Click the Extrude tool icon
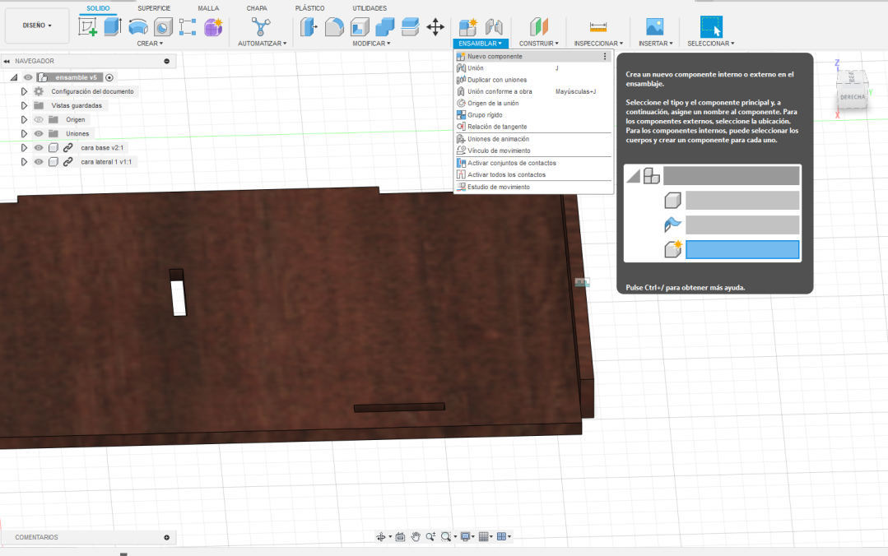Screen dimensions: 888x556 point(114,27)
